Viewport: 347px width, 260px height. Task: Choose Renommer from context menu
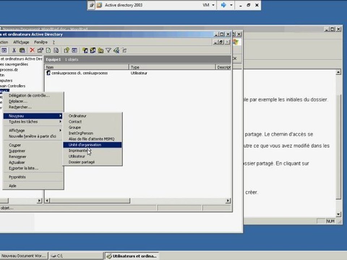click(x=33, y=156)
